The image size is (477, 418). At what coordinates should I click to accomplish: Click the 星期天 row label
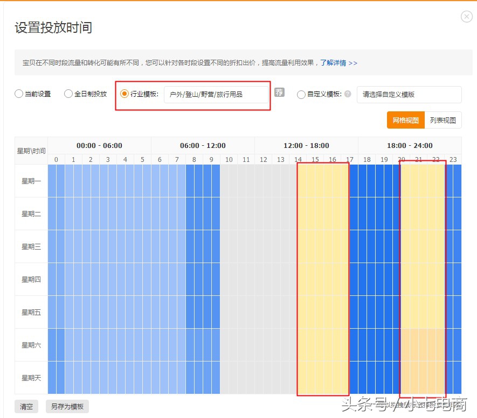(31, 378)
